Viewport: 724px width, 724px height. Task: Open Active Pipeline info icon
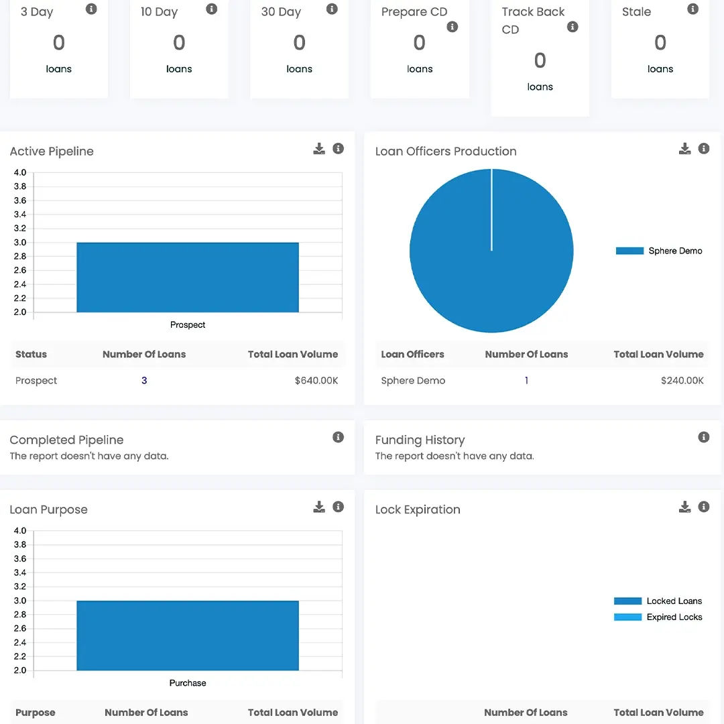click(339, 149)
